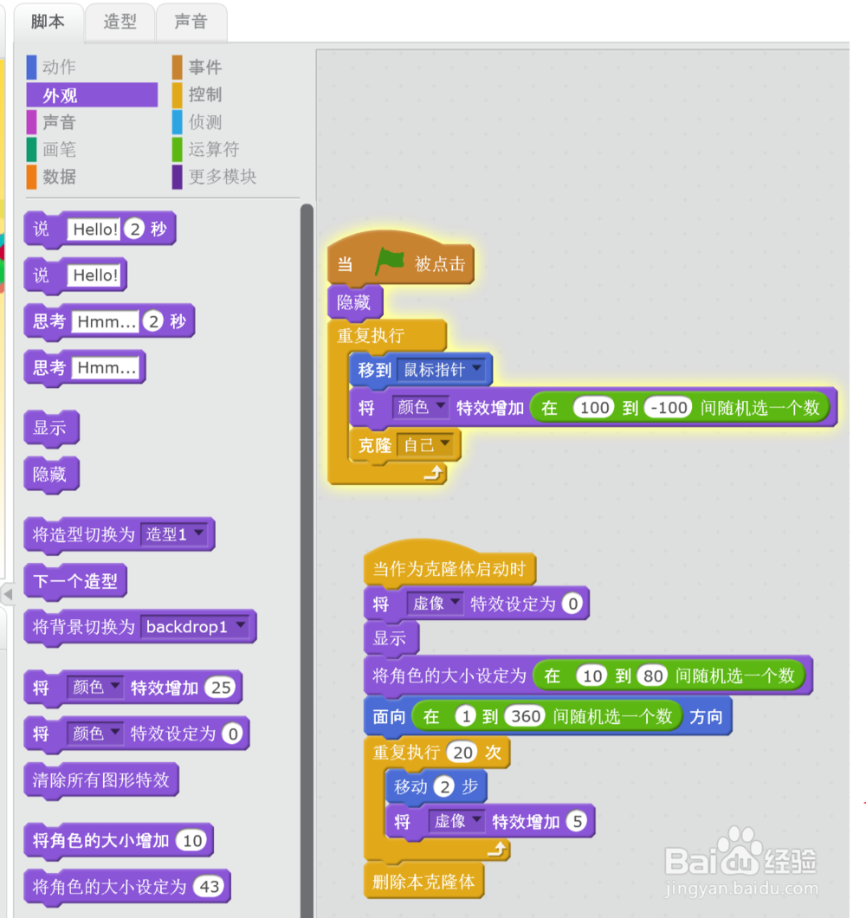Switch to the 声音 (Sounds) tab
The image size is (866, 918).
click(191, 22)
